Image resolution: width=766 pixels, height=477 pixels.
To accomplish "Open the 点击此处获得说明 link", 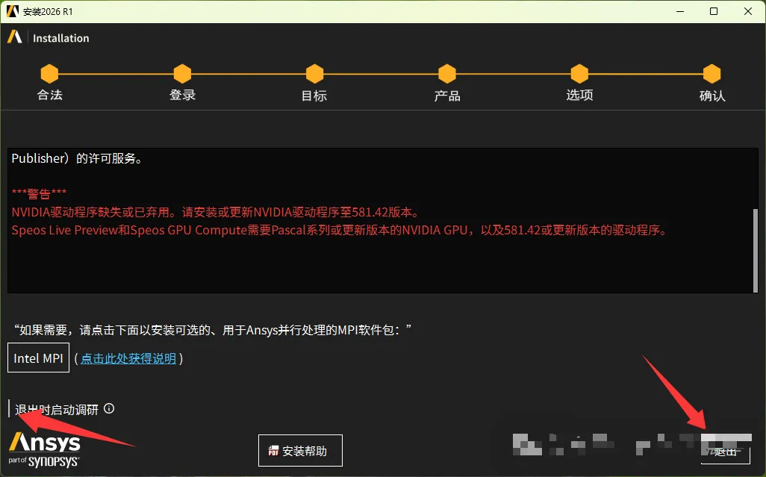I will pos(128,358).
